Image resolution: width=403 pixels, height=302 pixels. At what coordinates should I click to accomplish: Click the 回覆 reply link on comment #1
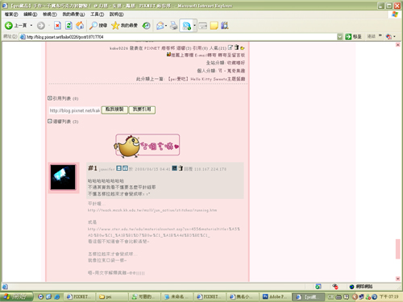[x=189, y=169]
